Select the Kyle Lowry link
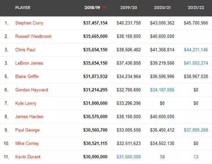 pos(26,103)
